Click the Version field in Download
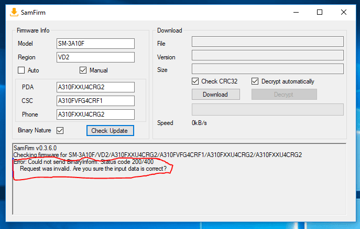 [x=268, y=55]
